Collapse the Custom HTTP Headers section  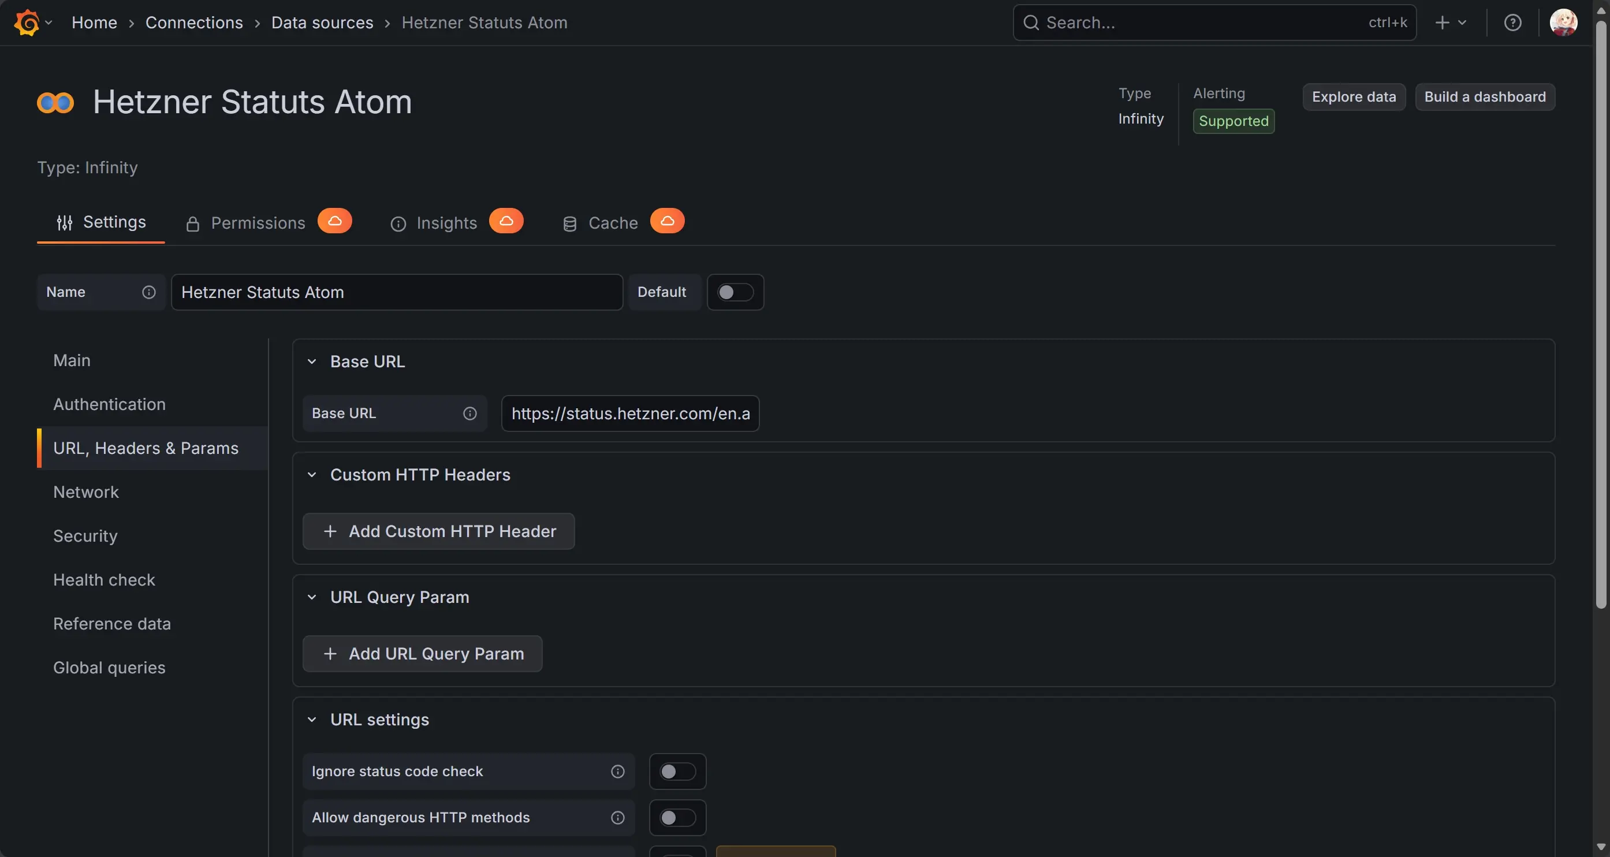(312, 475)
